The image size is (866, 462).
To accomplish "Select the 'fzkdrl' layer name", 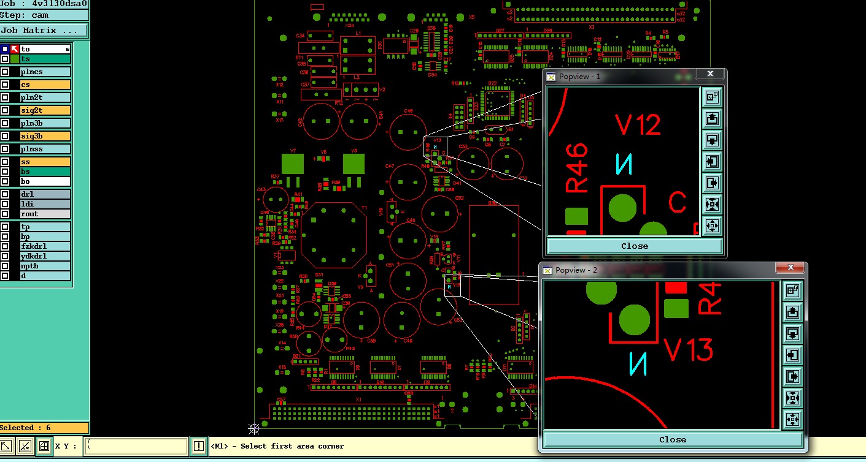I will 45,246.
